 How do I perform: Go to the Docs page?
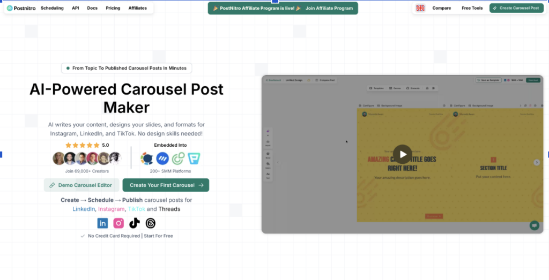tap(92, 8)
